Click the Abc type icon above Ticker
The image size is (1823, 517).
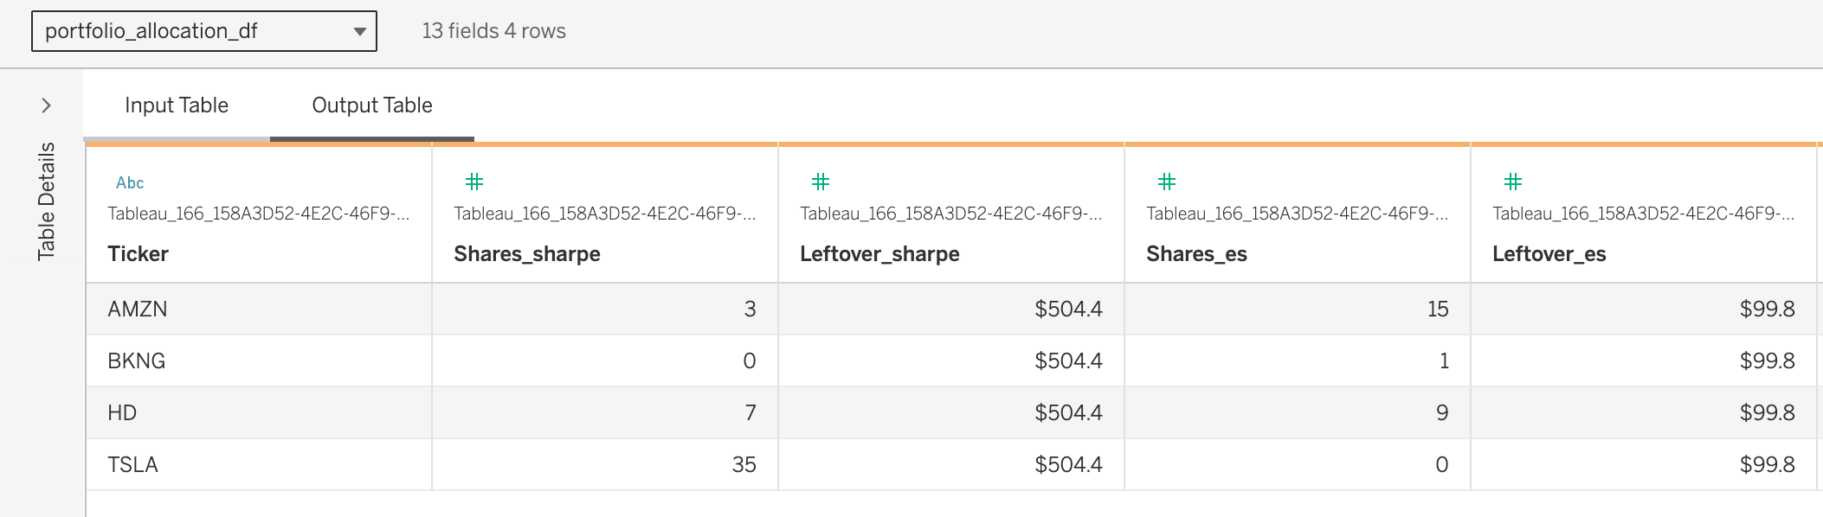pos(130,182)
